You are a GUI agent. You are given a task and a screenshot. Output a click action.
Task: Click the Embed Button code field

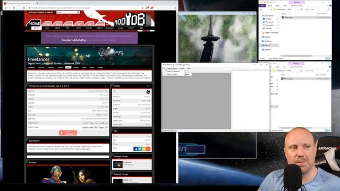[x=95, y=123]
